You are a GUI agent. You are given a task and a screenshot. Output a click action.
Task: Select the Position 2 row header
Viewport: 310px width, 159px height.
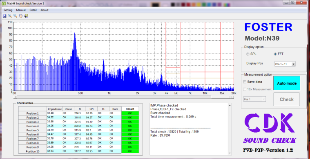(33, 118)
